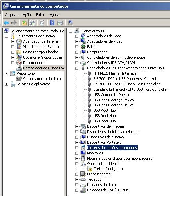Collapse the Outros dispositivos node
The image size is (170, 199).
click(x=77, y=164)
